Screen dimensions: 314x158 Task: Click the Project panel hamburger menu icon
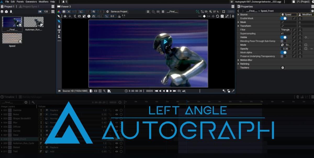coord(53,7)
